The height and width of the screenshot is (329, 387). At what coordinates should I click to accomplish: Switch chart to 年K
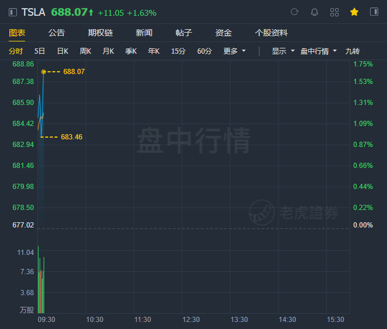tap(154, 51)
